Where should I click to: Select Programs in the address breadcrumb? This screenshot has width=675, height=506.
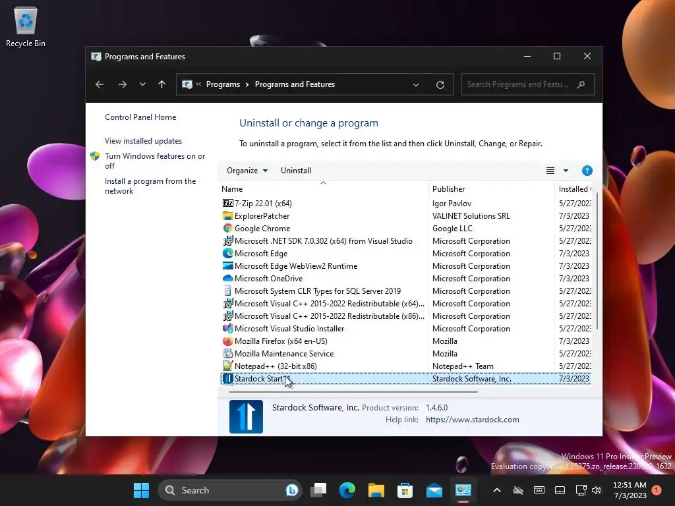223,84
